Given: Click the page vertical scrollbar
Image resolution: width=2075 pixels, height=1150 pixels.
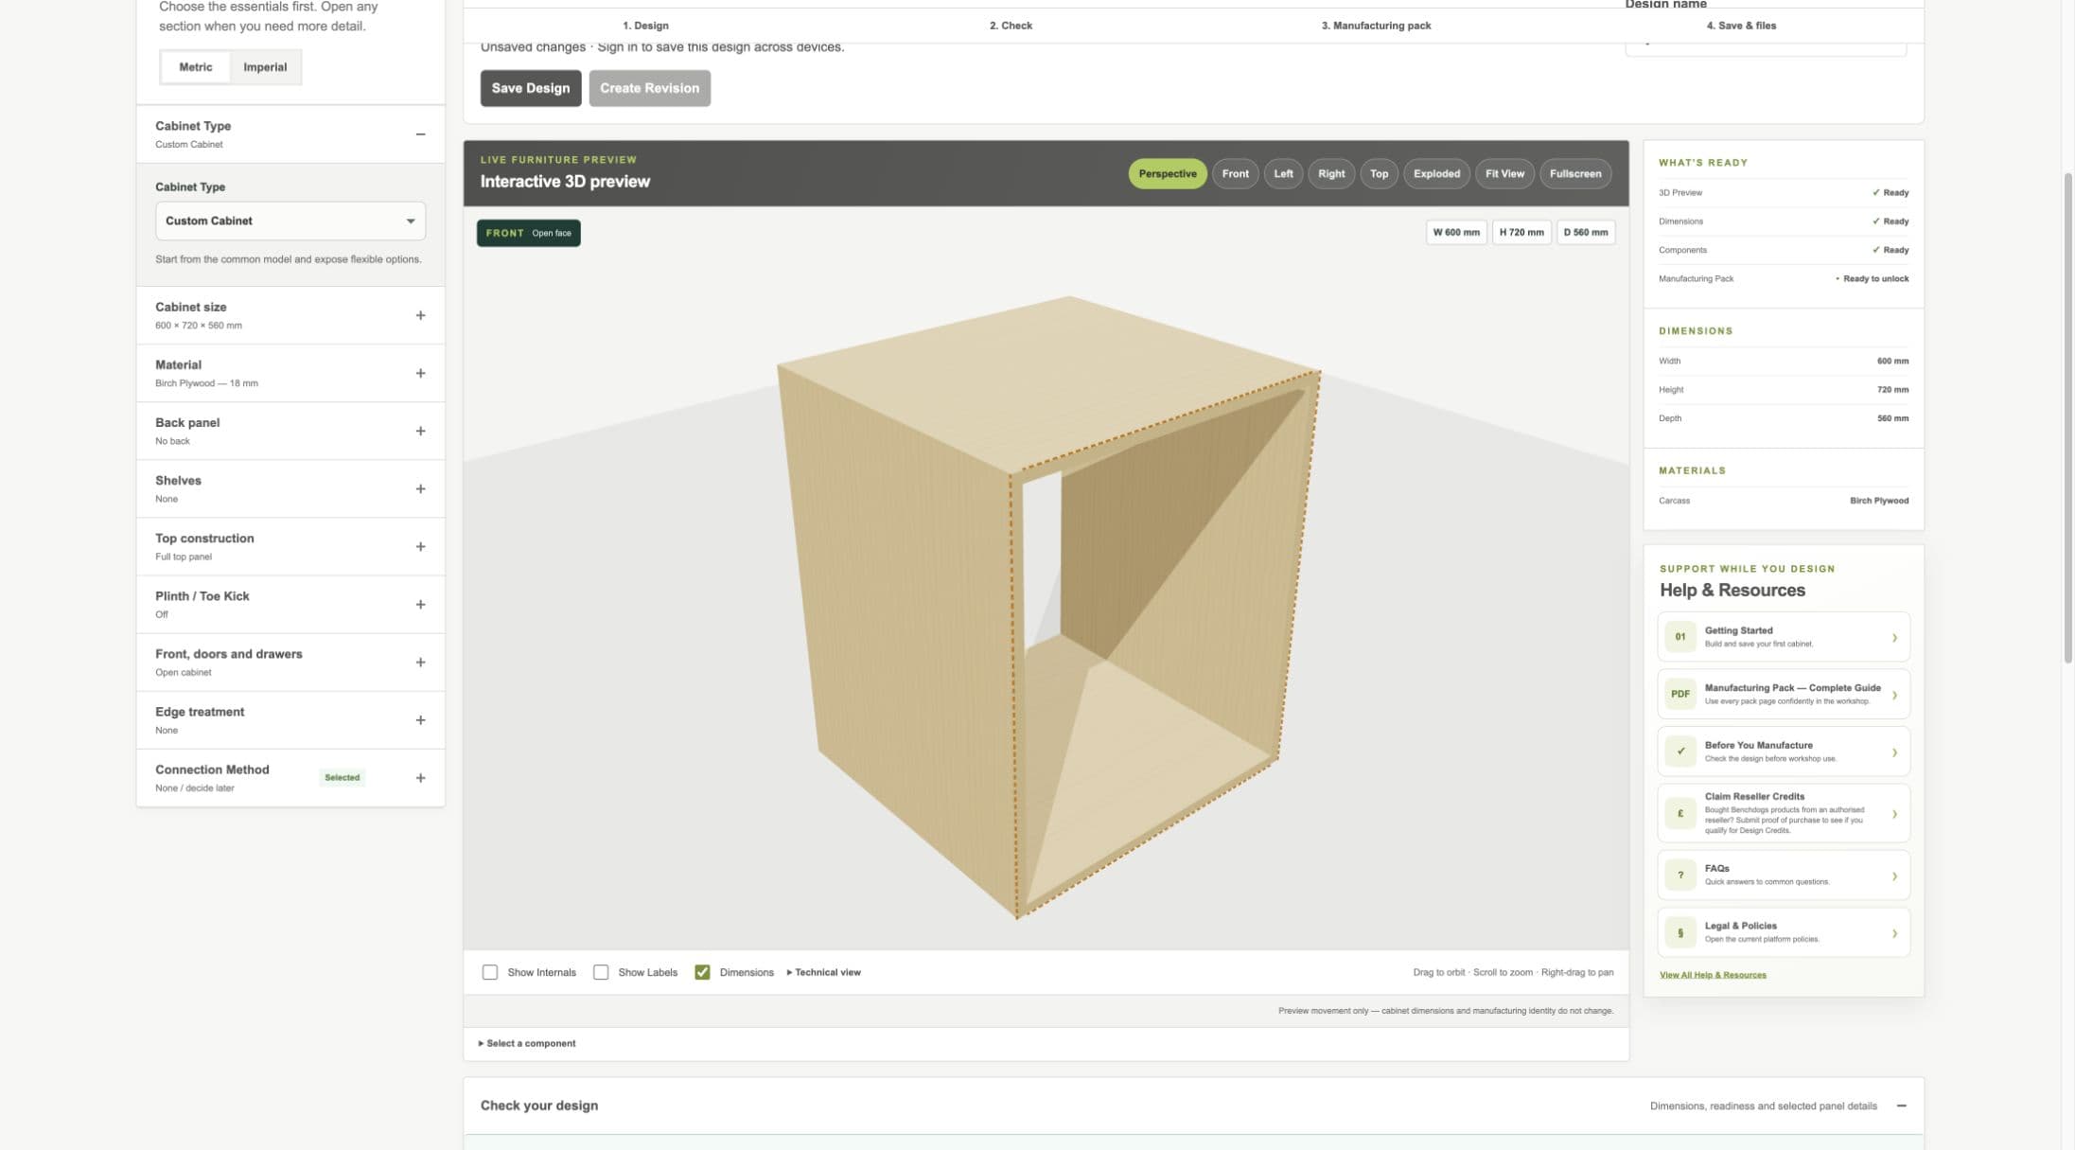Looking at the screenshot, I should point(2068,416).
